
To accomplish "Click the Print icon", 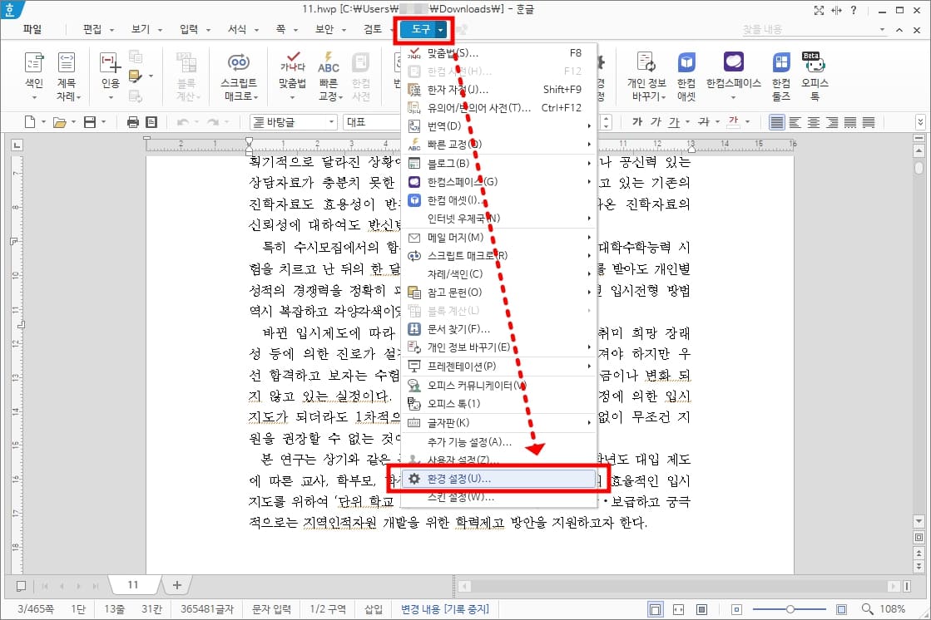I will pyautogui.click(x=132, y=121).
